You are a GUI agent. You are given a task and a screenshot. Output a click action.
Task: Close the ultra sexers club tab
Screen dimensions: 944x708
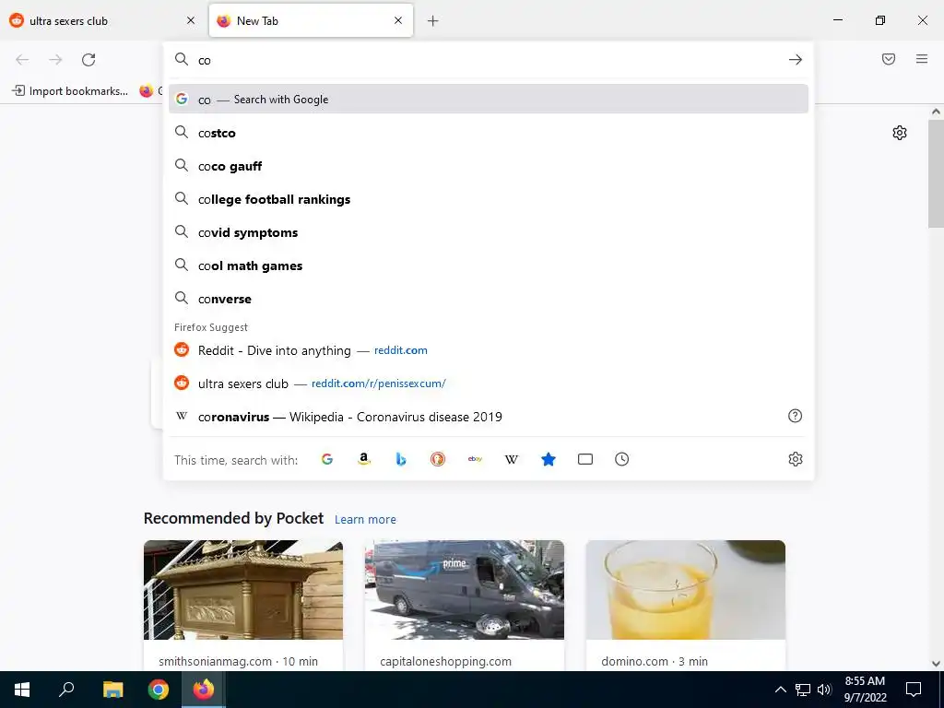[x=191, y=20]
